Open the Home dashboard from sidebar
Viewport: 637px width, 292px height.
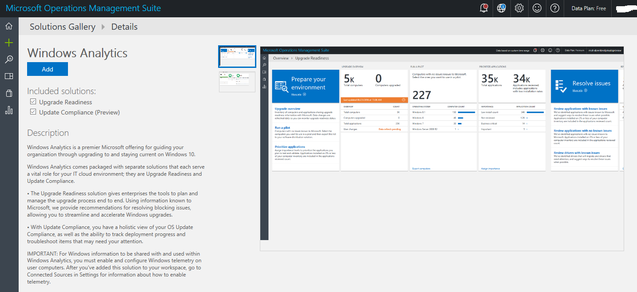8,26
